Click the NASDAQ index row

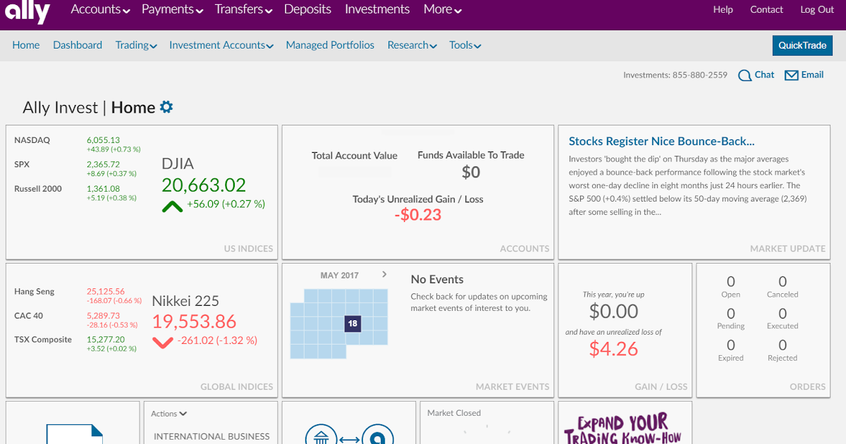[78, 144]
